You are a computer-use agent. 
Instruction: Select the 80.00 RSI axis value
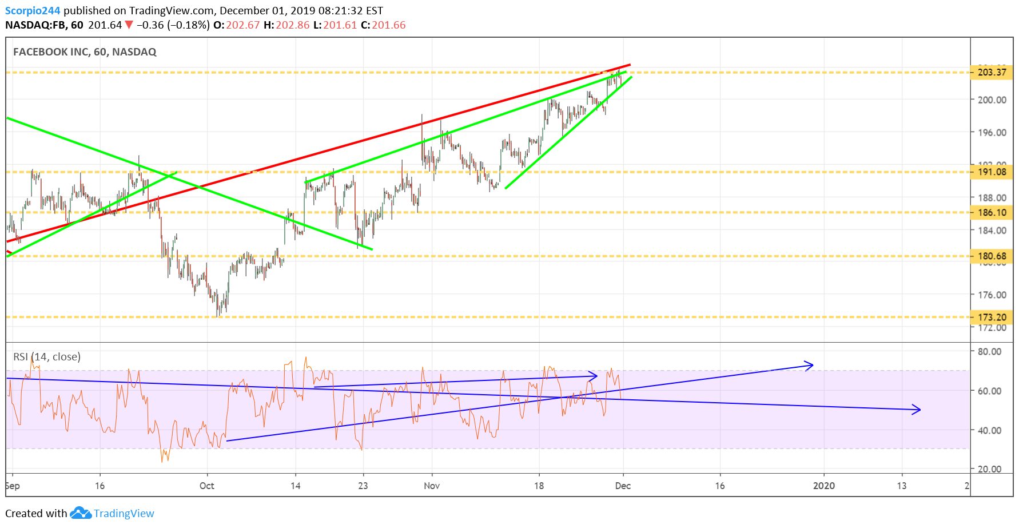[990, 352]
